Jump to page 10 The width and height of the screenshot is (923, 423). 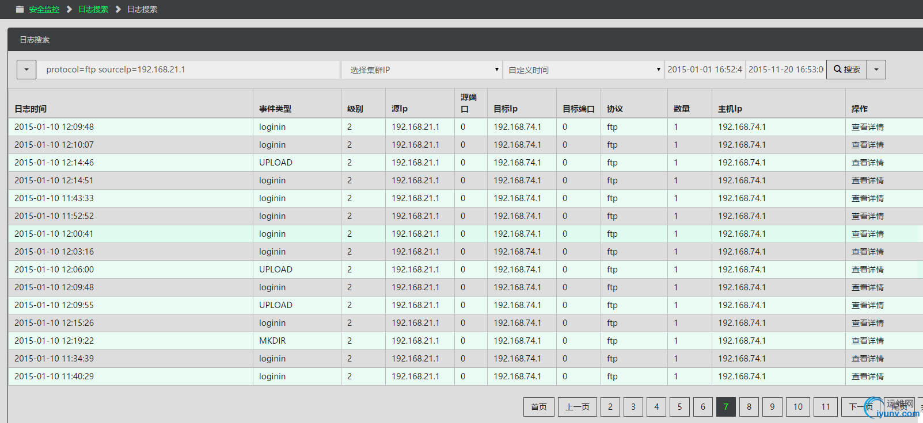tap(798, 407)
